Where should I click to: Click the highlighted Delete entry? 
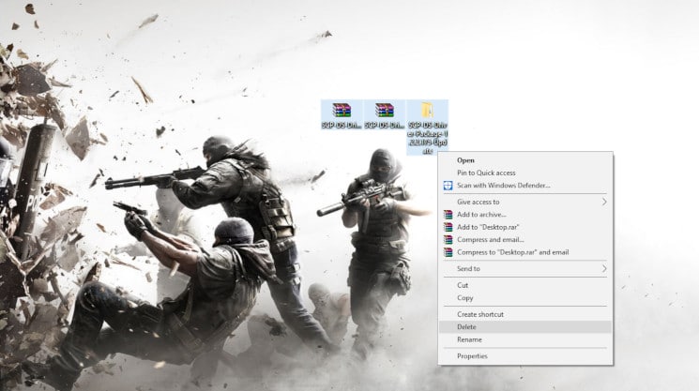525,327
